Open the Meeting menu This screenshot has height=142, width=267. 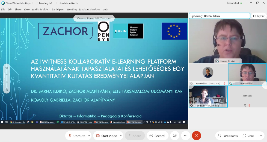point(72,10)
